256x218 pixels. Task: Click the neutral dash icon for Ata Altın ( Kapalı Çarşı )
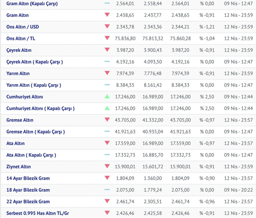click(107, 155)
